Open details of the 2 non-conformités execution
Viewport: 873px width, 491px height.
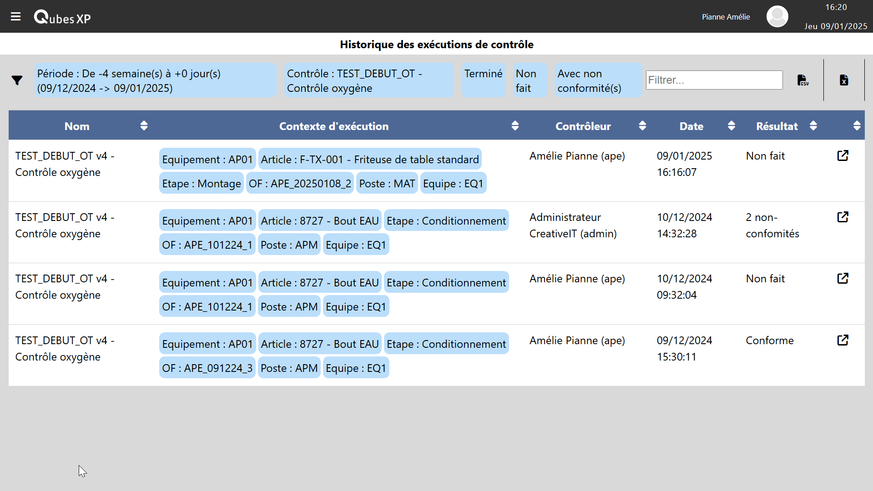[x=843, y=217]
